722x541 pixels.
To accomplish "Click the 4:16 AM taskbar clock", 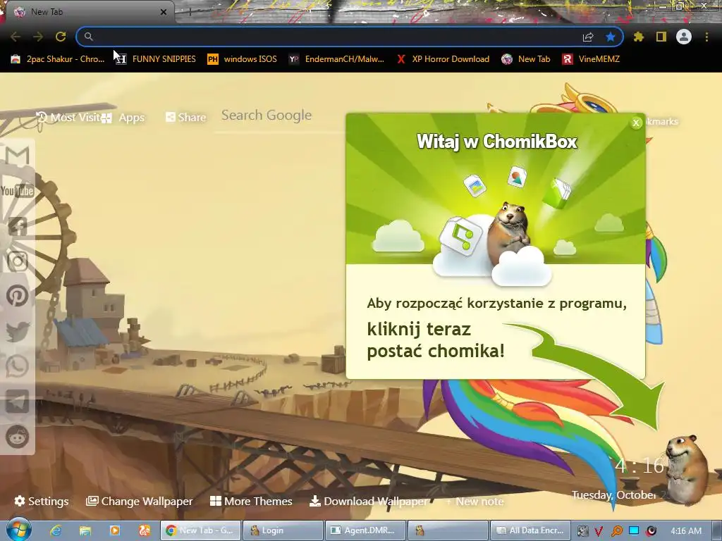I will tap(686, 531).
